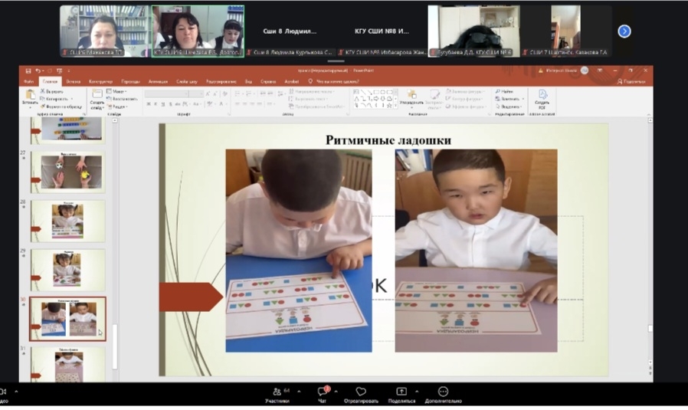
Task: Open the More options ellipsis
Action: (443, 392)
